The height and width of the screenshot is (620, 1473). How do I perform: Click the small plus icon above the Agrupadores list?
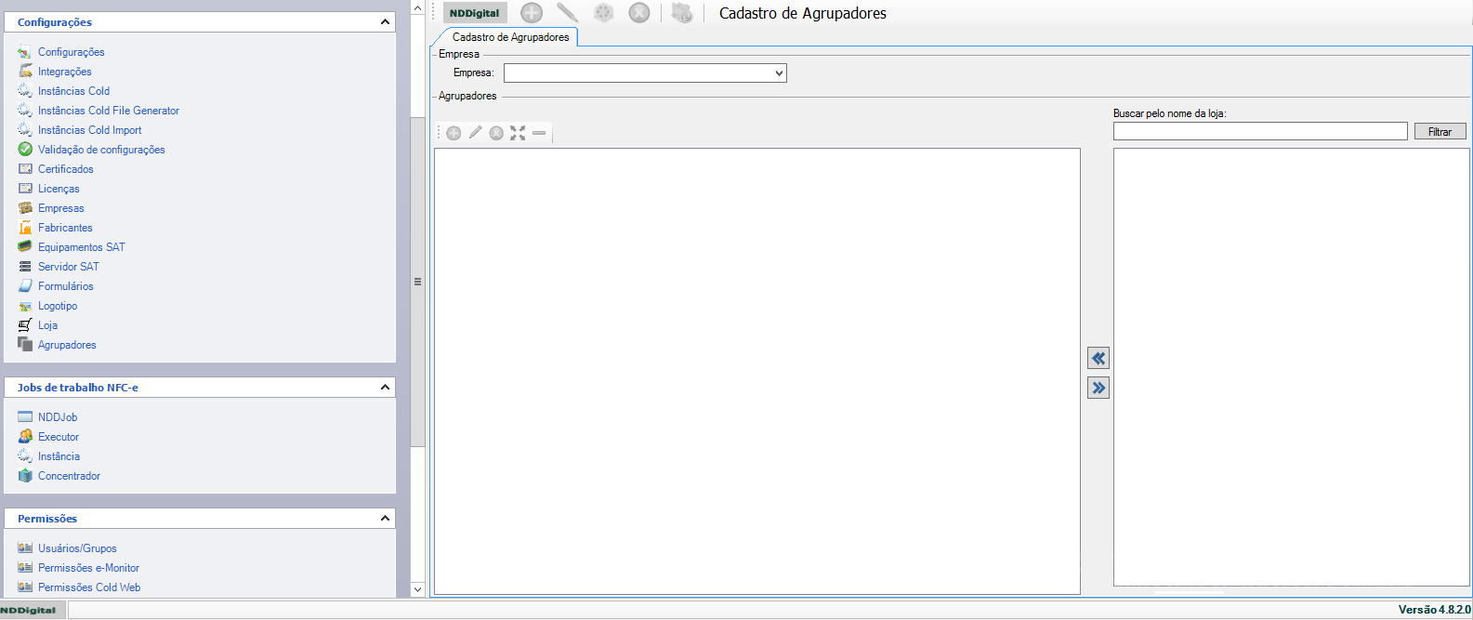[454, 133]
